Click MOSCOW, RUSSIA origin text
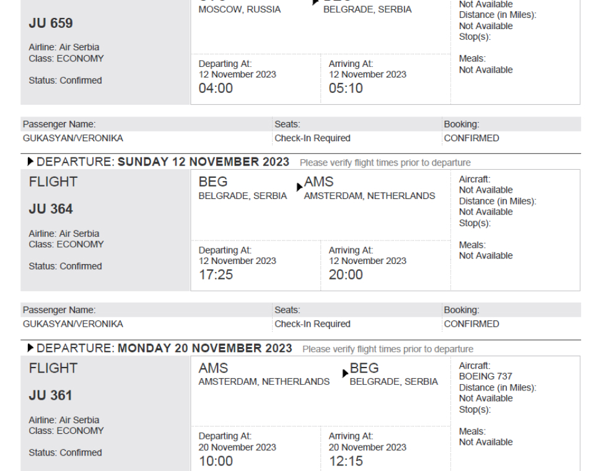 coord(240,9)
